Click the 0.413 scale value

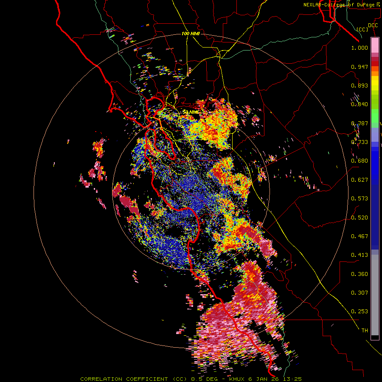360,255
